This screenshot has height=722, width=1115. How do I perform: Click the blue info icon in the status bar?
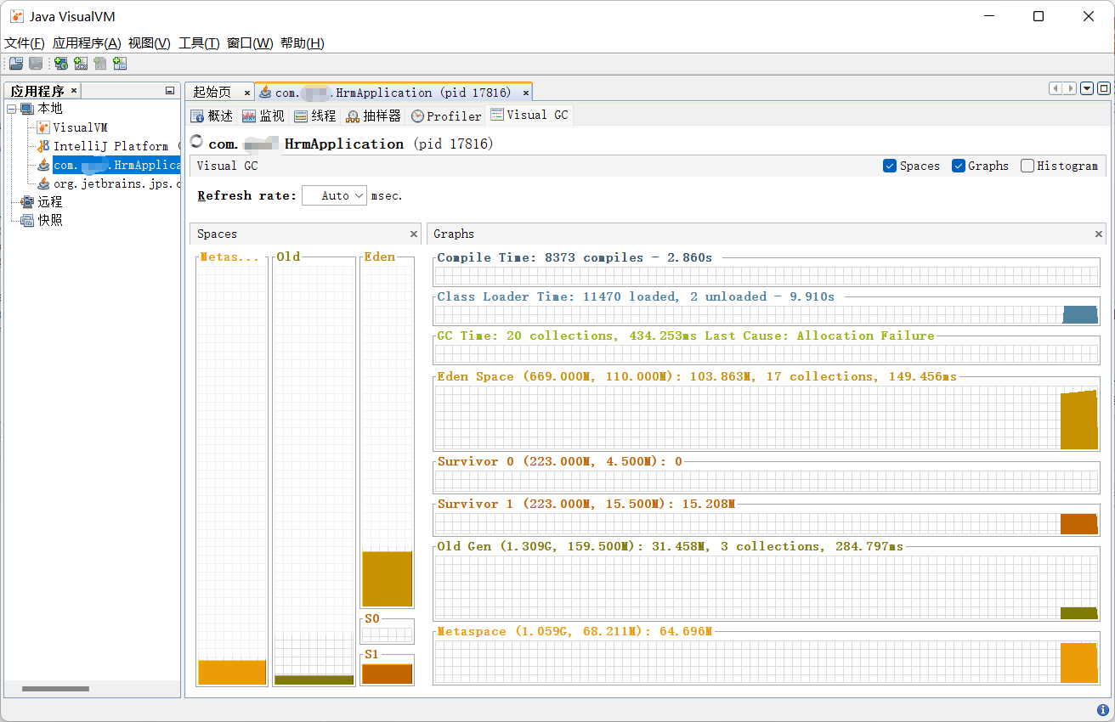click(1103, 710)
